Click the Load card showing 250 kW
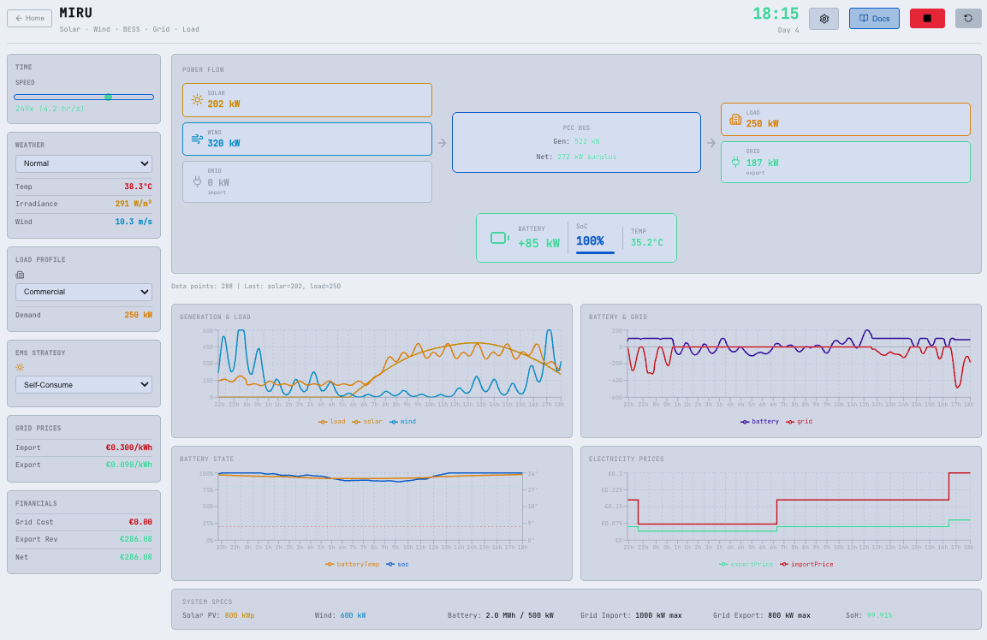 tap(846, 120)
